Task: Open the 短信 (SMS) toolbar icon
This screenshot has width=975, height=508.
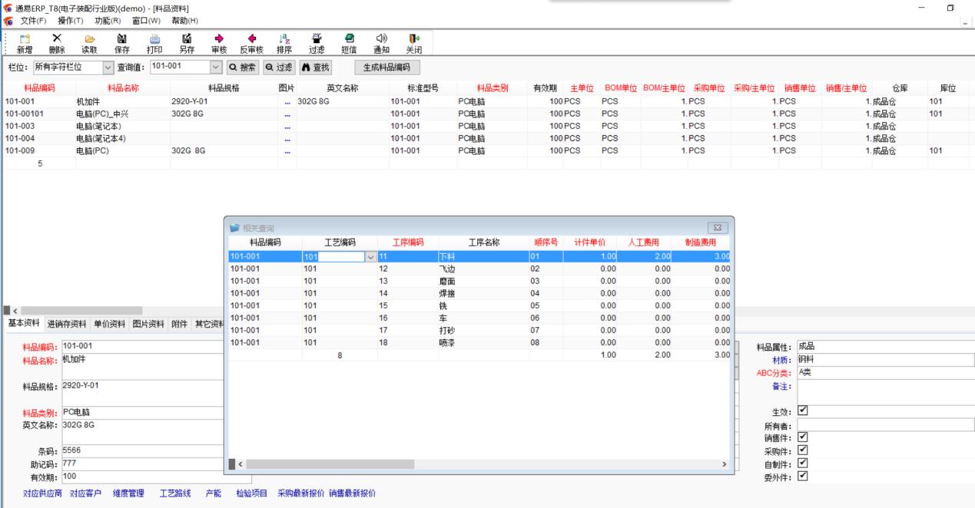Action: click(x=349, y=43)
